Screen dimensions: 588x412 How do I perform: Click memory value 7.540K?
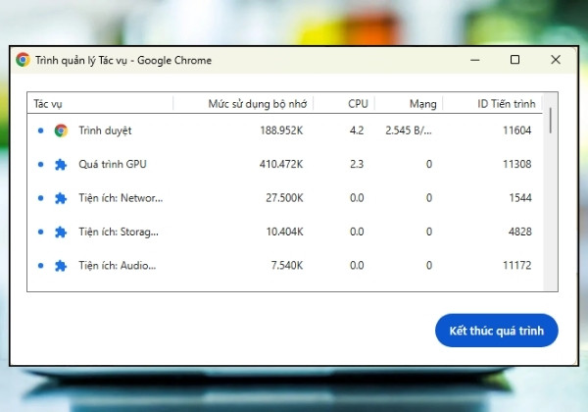click(287, 266)
